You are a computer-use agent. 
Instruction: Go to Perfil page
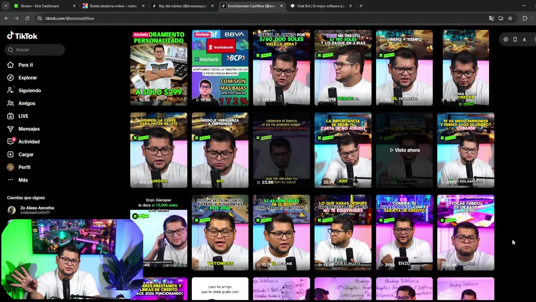click(24, 167)
